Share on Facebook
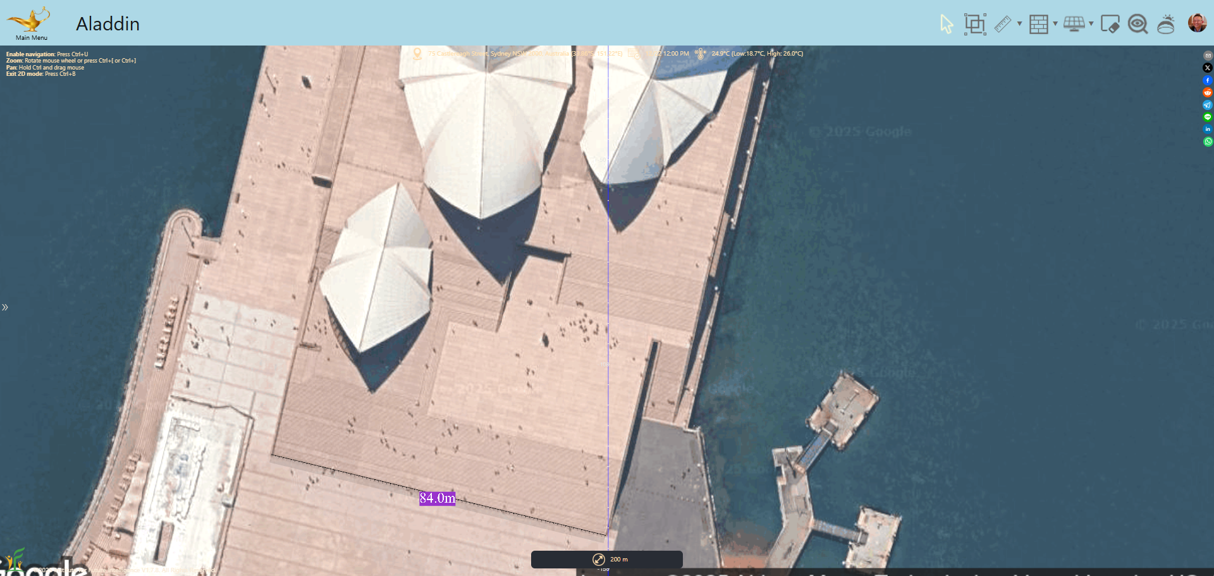This screenshot has width=1214, height=576. [x=1208, y=80]
